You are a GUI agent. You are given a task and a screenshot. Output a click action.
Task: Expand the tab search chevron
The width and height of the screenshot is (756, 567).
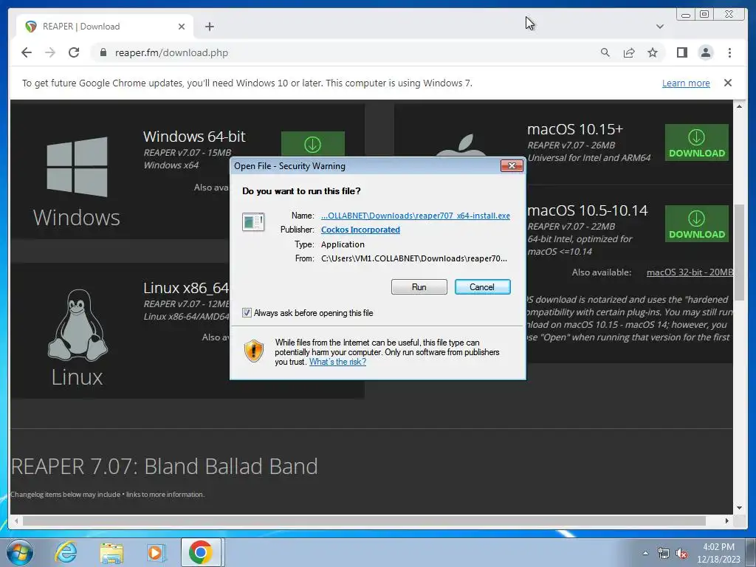659,27
